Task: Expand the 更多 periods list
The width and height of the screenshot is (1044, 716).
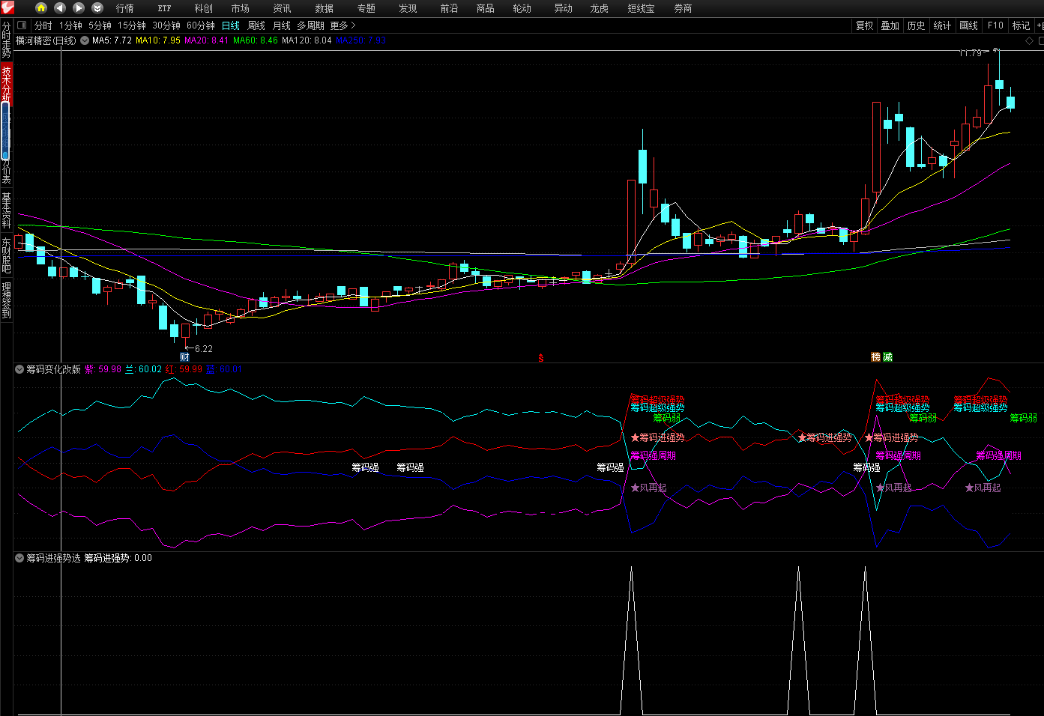Action: (343, 25)
